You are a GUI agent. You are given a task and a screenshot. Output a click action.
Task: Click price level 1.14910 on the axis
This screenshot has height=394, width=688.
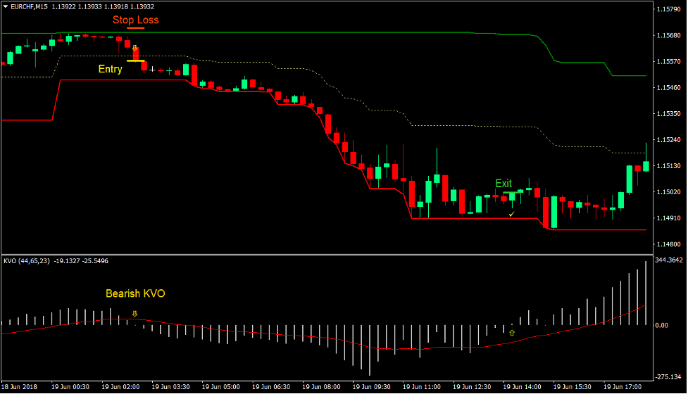click(669, 218)
